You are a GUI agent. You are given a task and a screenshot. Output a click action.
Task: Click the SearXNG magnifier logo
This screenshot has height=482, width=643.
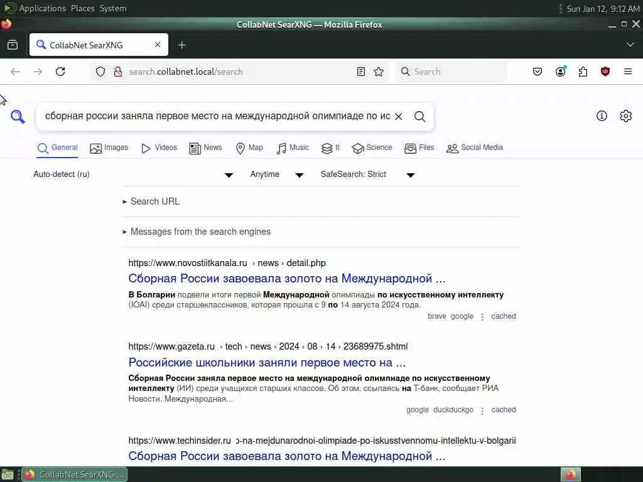coord(18,117)
